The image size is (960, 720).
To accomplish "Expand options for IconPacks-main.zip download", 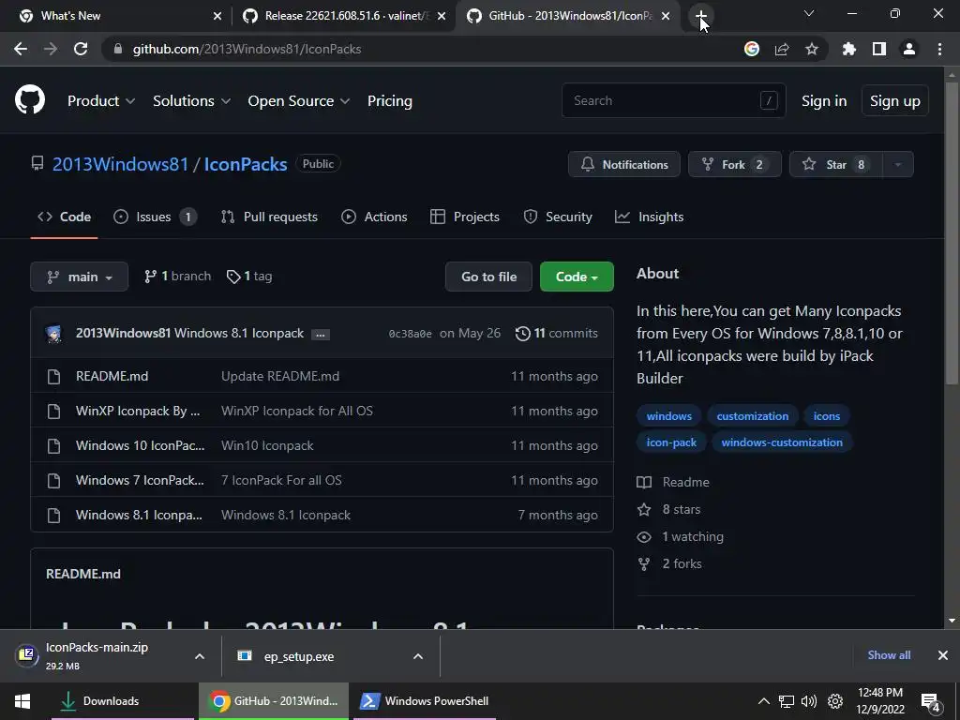I will point(199,656).
